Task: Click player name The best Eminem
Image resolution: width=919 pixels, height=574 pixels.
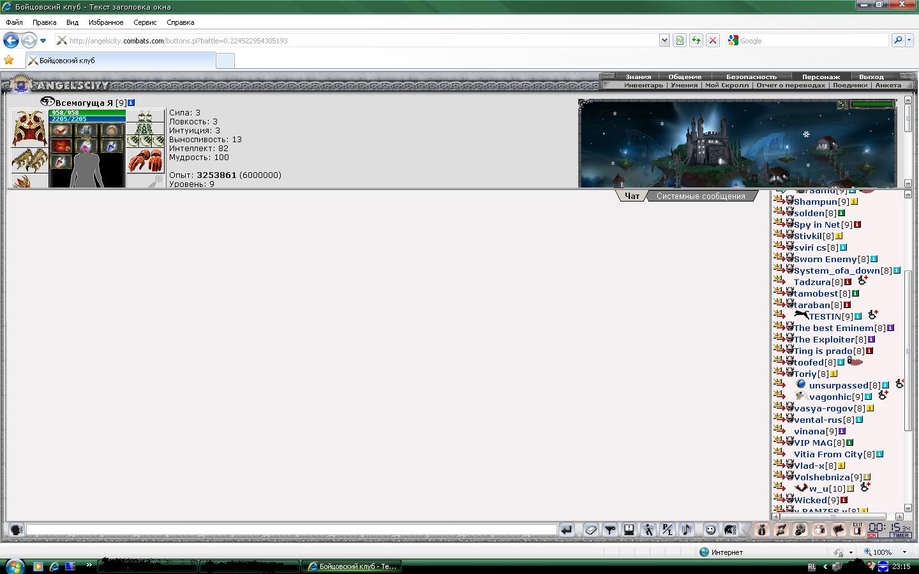Action: coord(833,328)
